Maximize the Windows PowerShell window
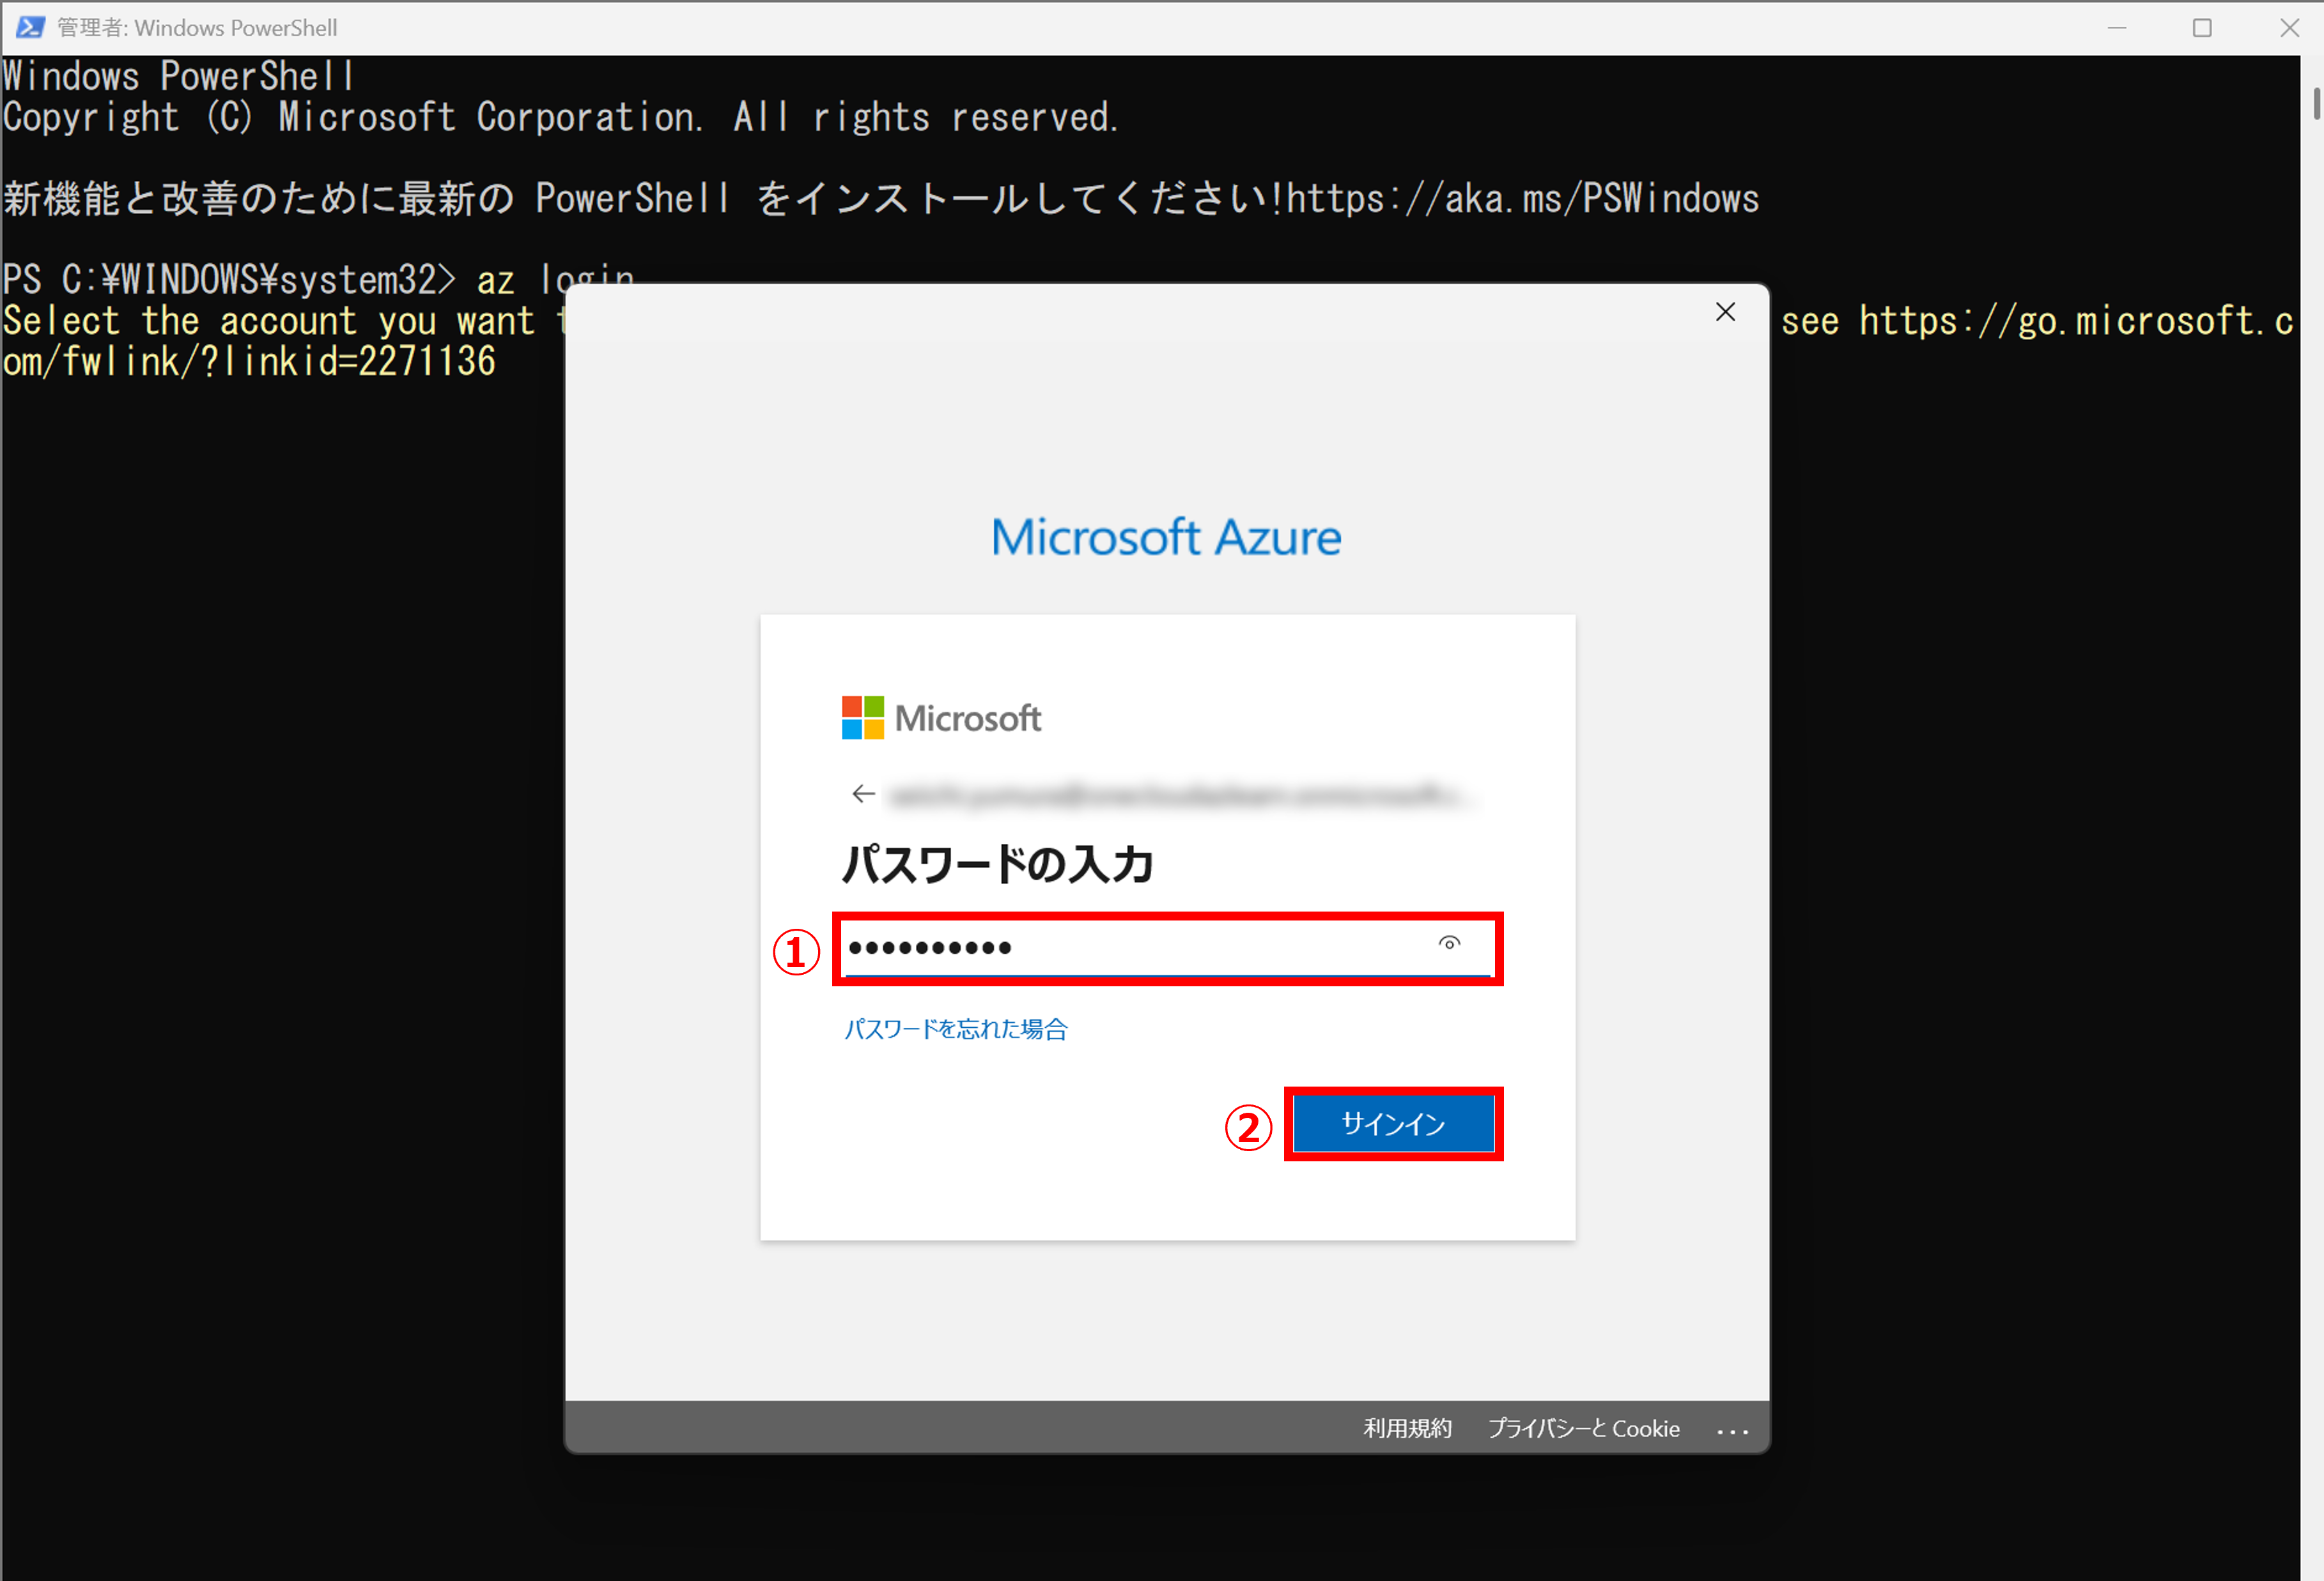The height and width of the screenshot is (1581, 2324). (2202, 28)
